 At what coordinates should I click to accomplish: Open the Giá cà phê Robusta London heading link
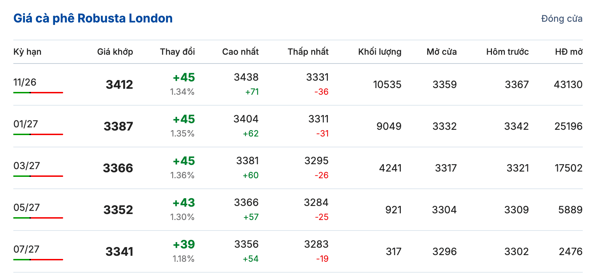[x=93, y=18]
